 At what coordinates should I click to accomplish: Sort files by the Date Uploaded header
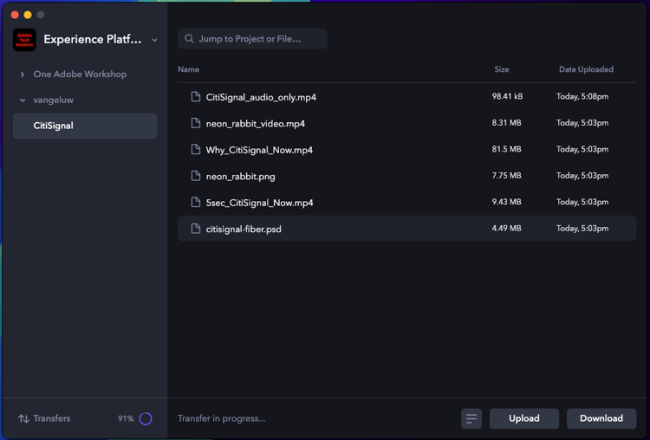coord(586,69)
